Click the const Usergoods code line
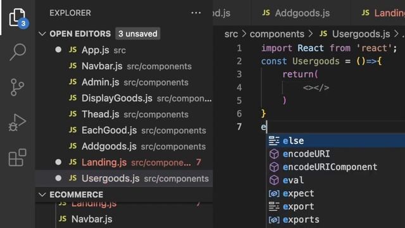The height and width of the screenshot is (228, 405). click(x=321, y=61)
